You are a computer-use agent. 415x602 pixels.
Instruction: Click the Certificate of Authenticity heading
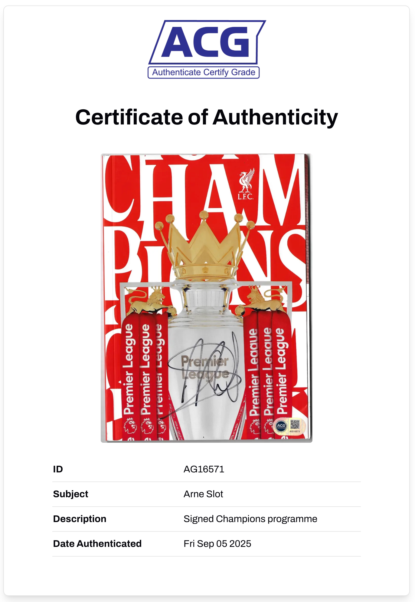click(x=207, y=117)
